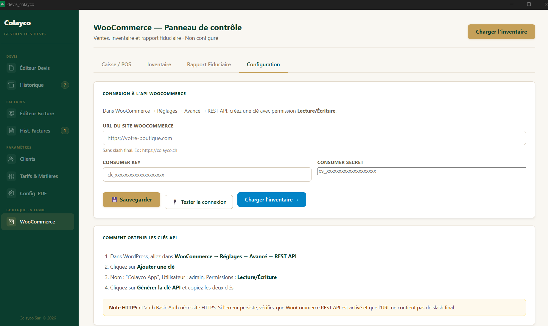The height and width of the screenshot is (326, 548).
Task: Click the Colayco logo text
Action: click(18, 23)
